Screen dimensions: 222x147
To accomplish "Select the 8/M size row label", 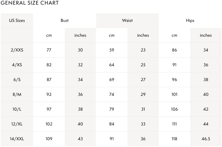I will (17, 94).
